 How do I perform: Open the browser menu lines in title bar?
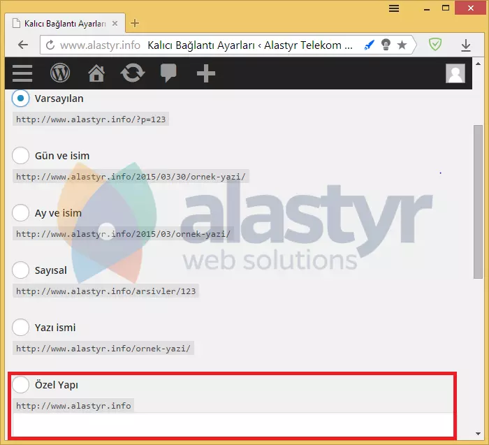pos(394,8)
